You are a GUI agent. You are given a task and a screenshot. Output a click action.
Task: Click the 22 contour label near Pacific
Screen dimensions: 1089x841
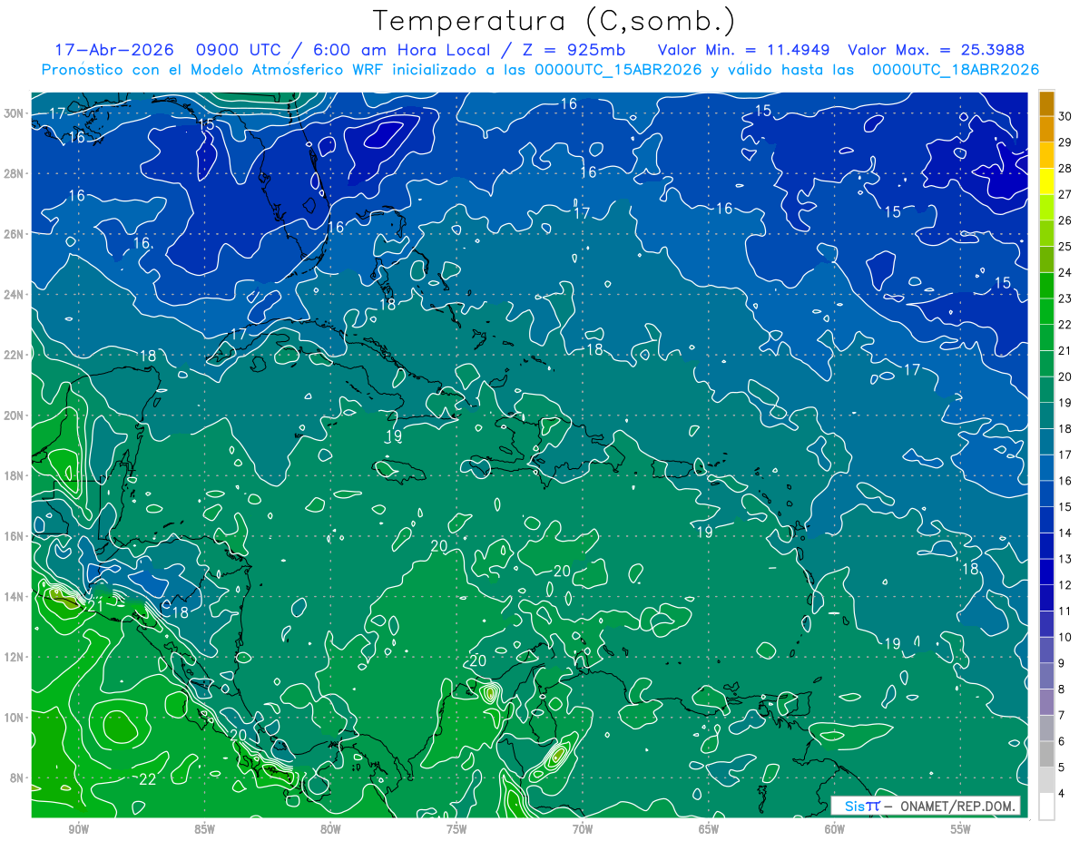click(148, 778)
